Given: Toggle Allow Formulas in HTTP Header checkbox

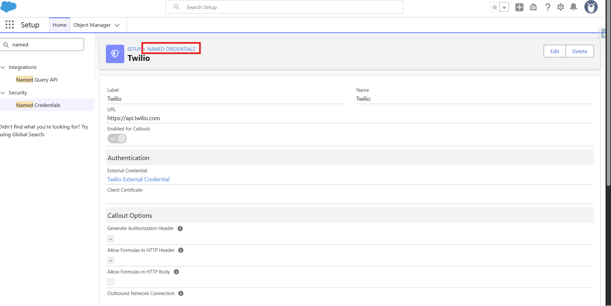Looking at the screenshot, I should pyautogui.click(x=111, y=260).
